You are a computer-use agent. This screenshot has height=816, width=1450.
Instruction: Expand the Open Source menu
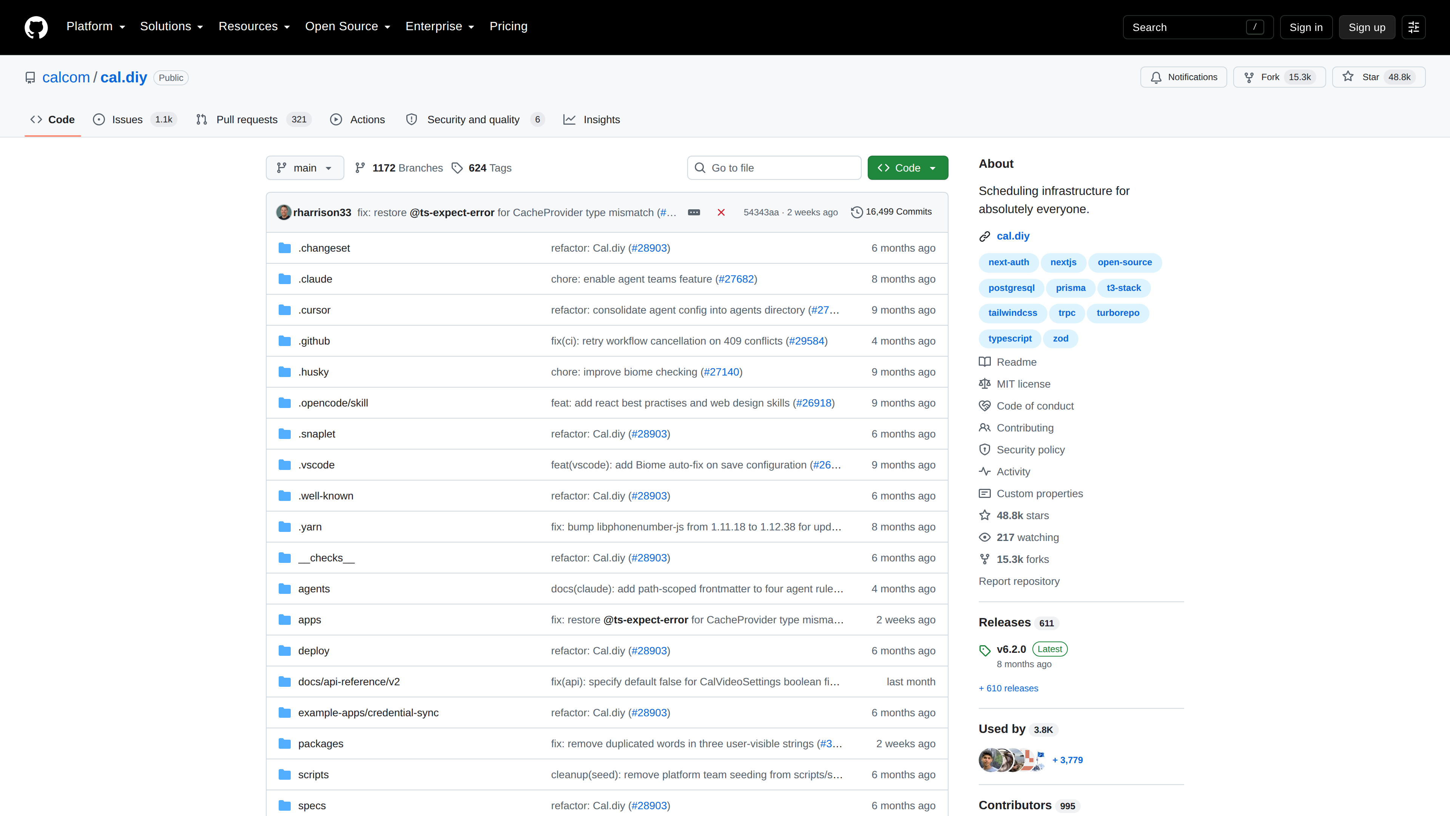348,26
